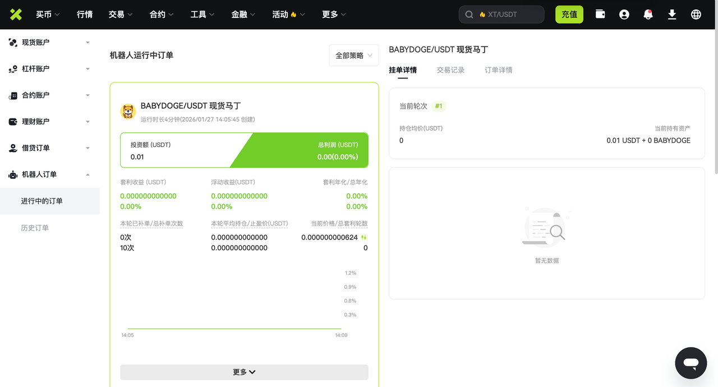Viewport: 718px width, 387px height.
Task: Open the language globe icon
Action: (696, 15)
